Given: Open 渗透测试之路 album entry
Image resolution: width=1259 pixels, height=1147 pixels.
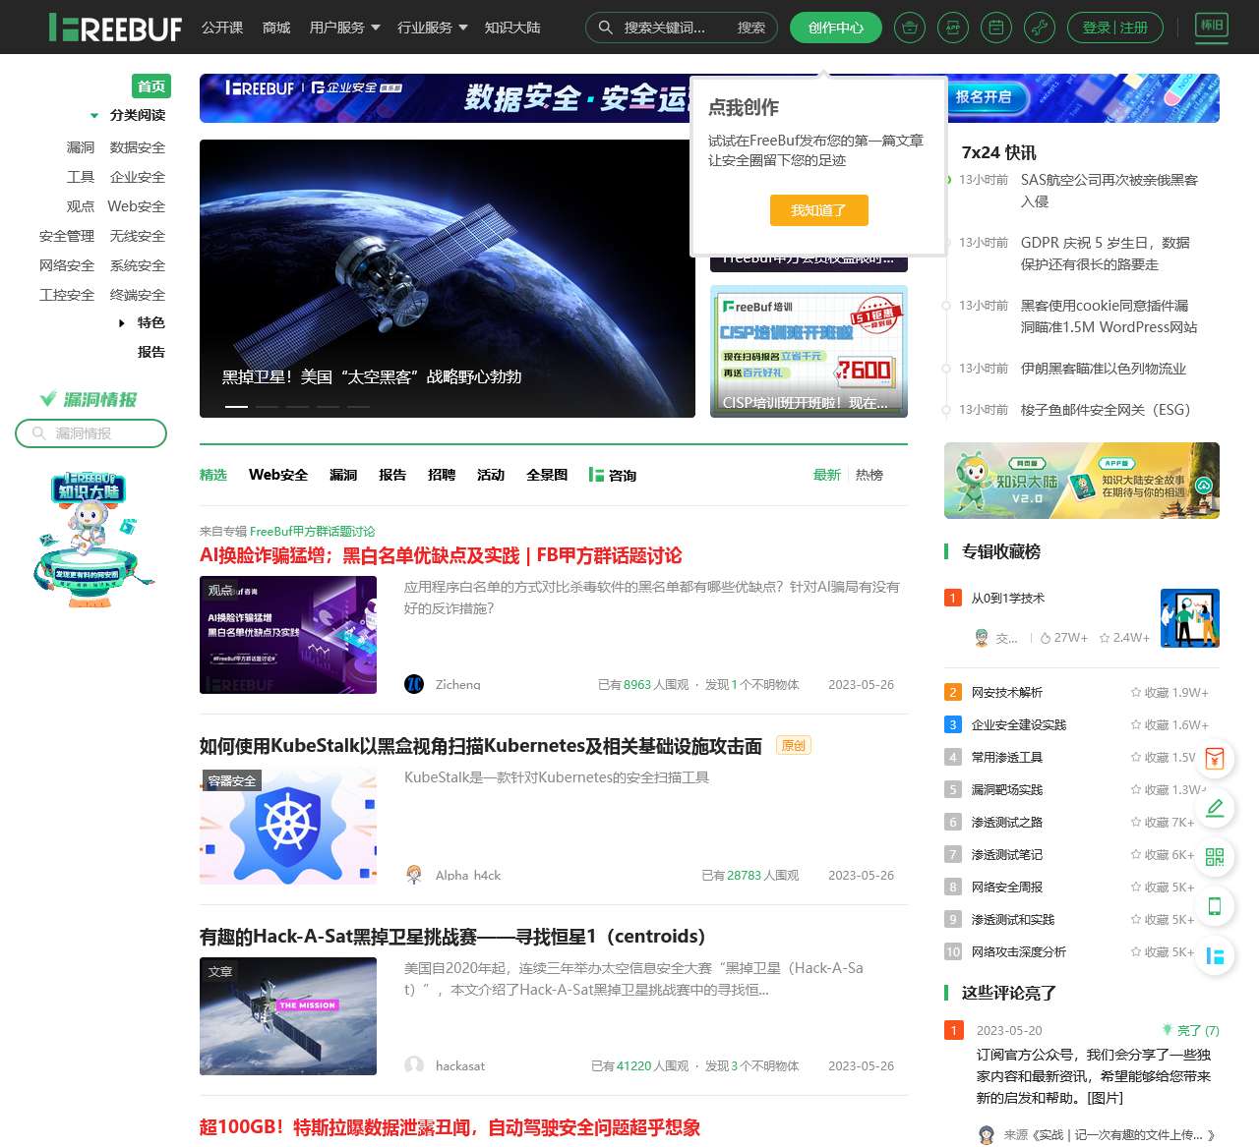Looking at the screenshot, I should [x=1007, y=823].
